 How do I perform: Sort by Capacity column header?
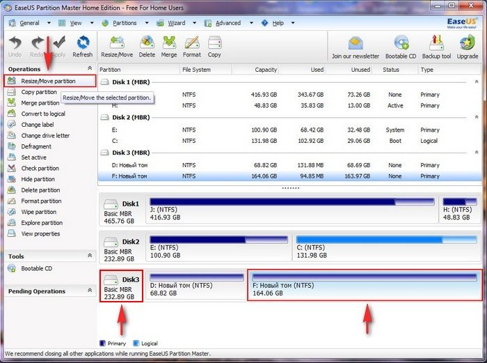[255, 70]
